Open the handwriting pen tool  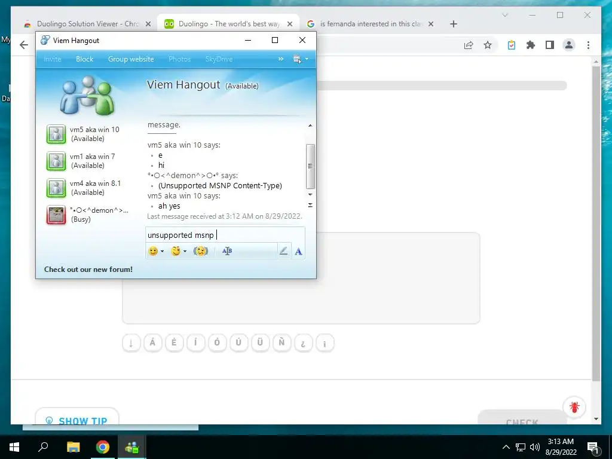[x=284, y=251]
